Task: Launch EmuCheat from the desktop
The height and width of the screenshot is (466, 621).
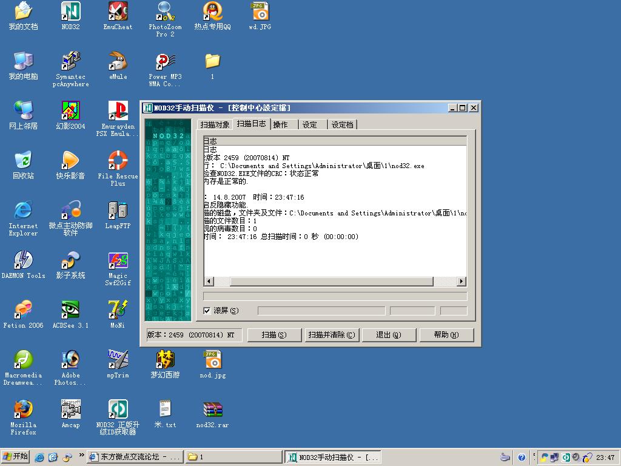Action: tap(118, 16)
